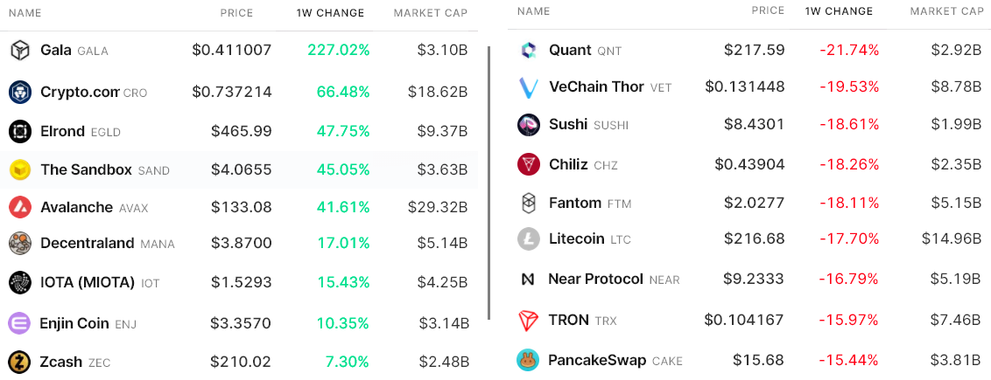Select the Litecoin grey coin icon
Screen dimensions: 991x380
529,238
